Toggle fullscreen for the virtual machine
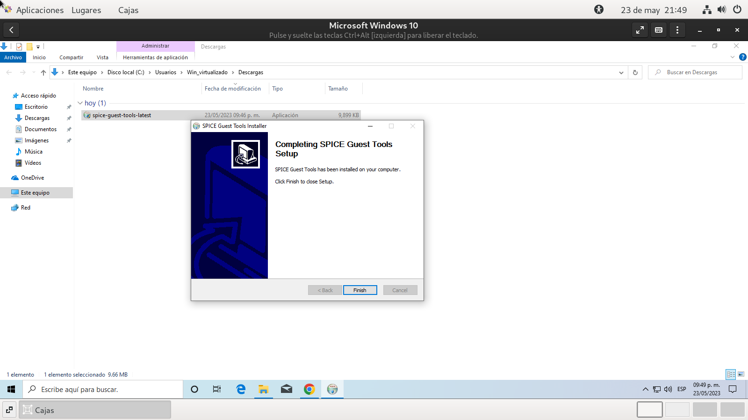748x420 pixels. point(640,30)
